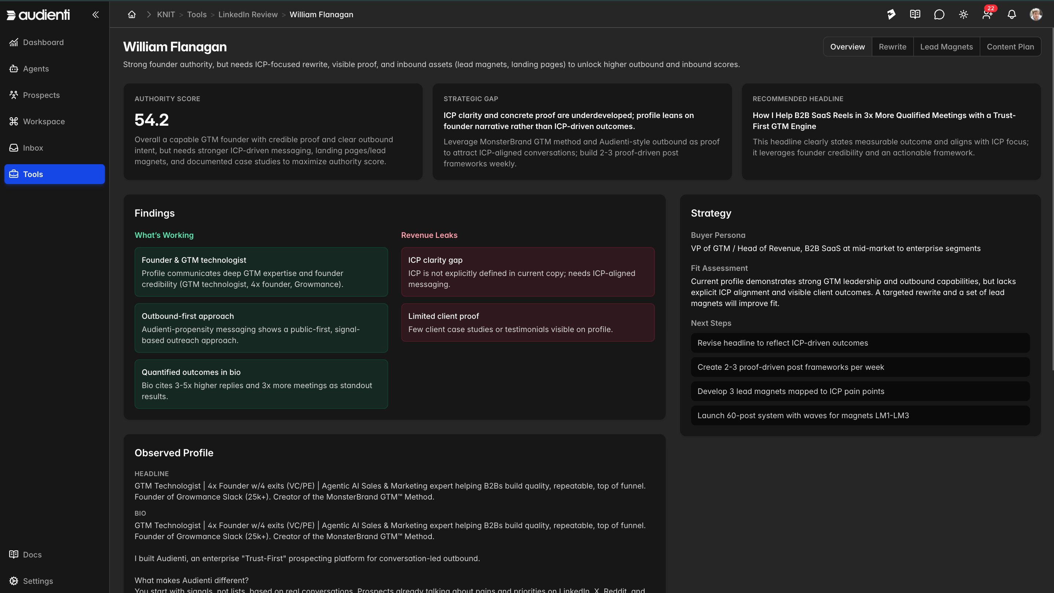Open the user avatar menu
This screenshot has height=593, width=1054.
coord(1036,14)
